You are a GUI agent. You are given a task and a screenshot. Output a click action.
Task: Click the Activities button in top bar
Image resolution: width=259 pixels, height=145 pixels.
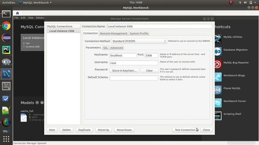coord(8,2)
